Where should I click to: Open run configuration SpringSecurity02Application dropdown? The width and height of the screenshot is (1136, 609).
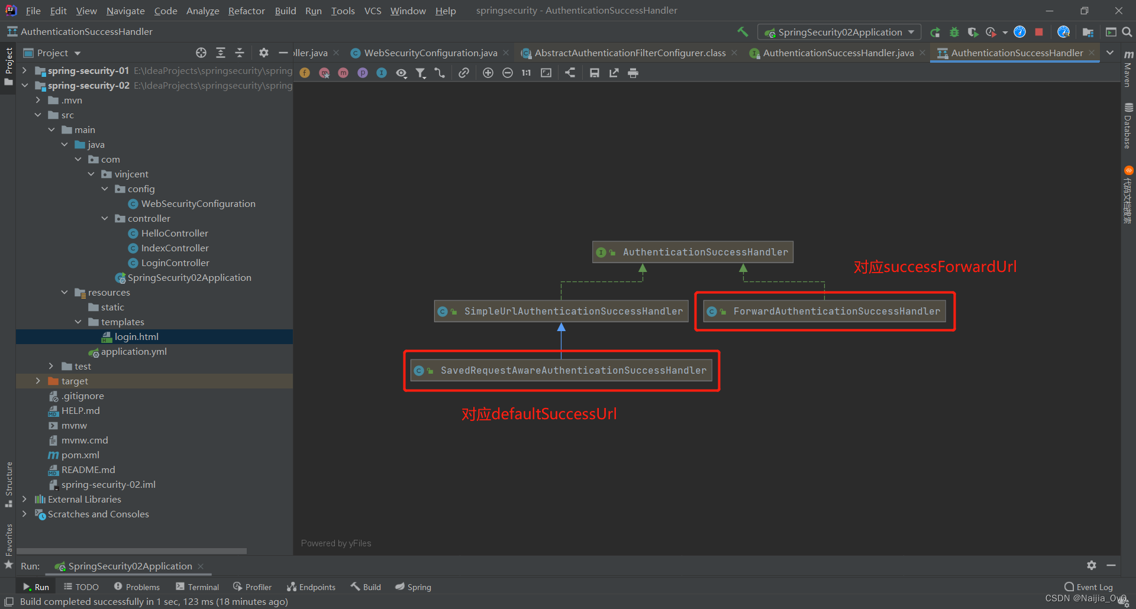point(839,32)
